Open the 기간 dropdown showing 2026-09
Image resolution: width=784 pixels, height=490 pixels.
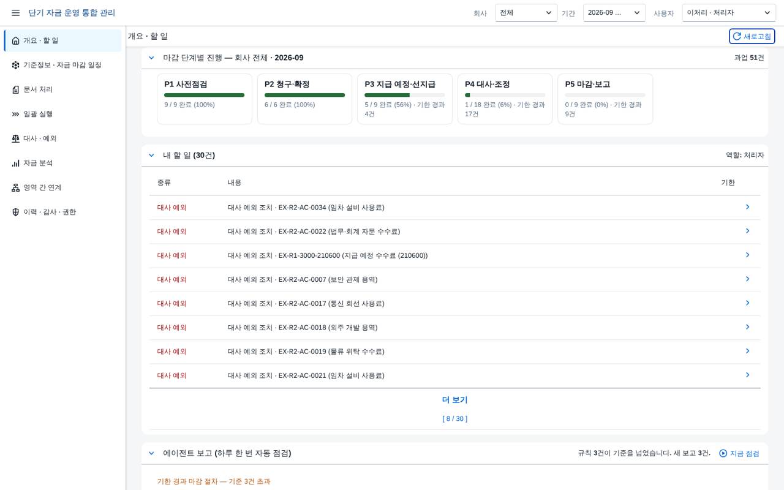pyautogui.click(x=614, y=13)
